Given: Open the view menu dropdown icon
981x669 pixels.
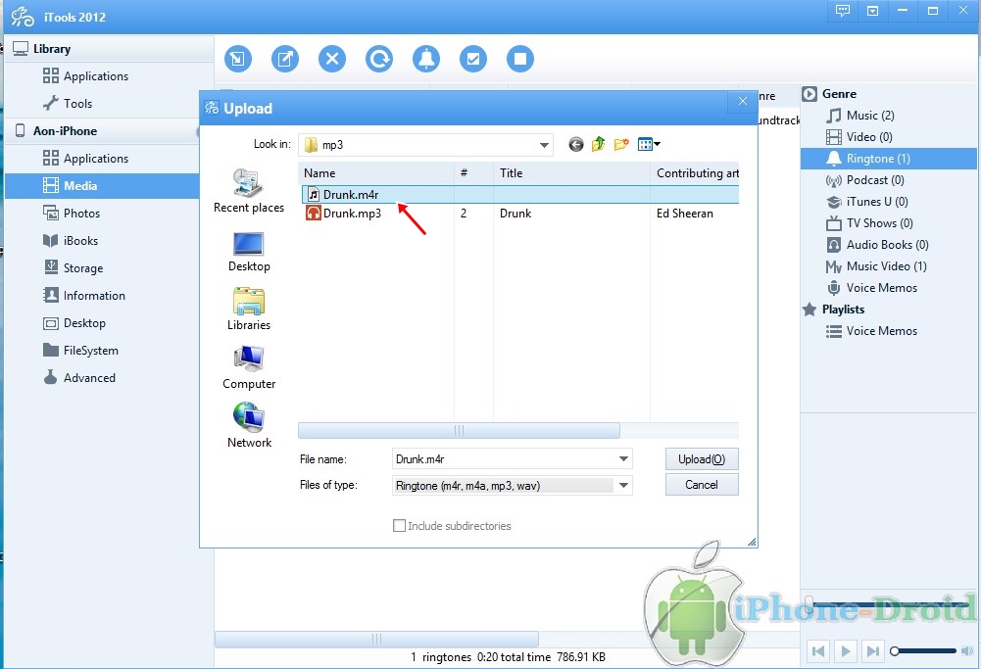Looking at the screenshot, I should (x=649, y=144).
